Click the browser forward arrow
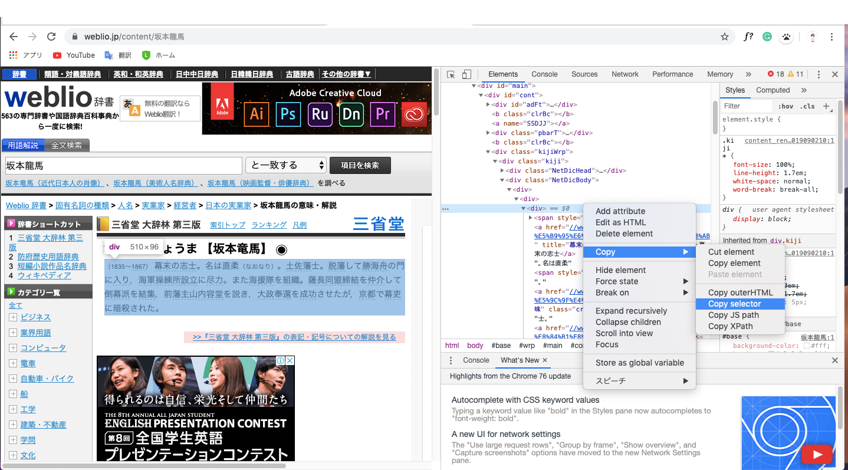The image size is (848, 470). [x=32, y=37]
